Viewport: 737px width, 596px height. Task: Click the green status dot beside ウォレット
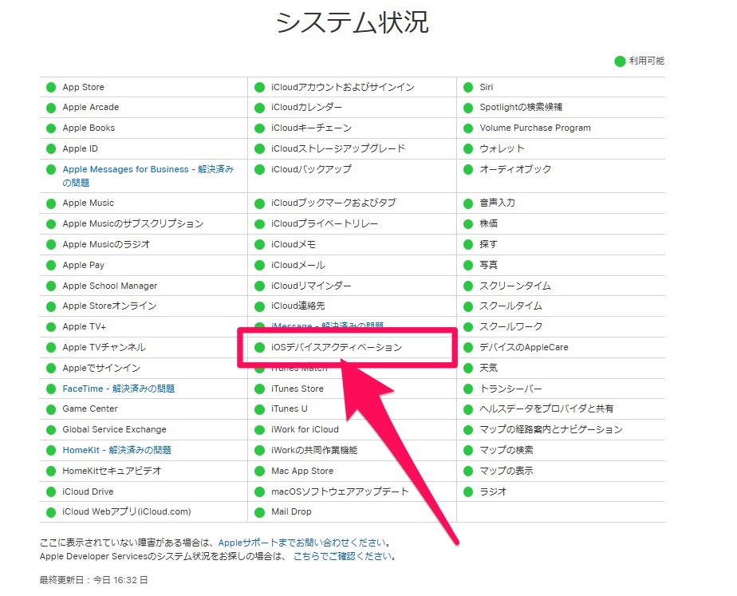click(x=468, y=149)
